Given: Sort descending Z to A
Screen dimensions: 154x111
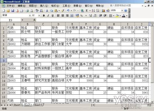Looking at the screenshot, I should point(98,11).
